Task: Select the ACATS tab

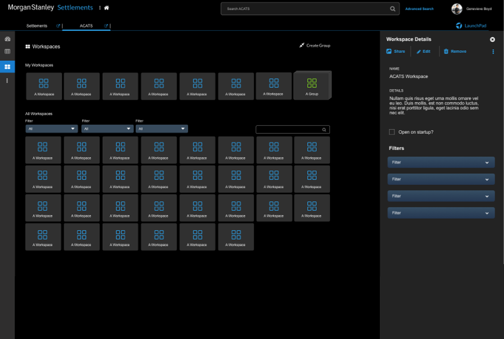Action: (x=86, y=26)
